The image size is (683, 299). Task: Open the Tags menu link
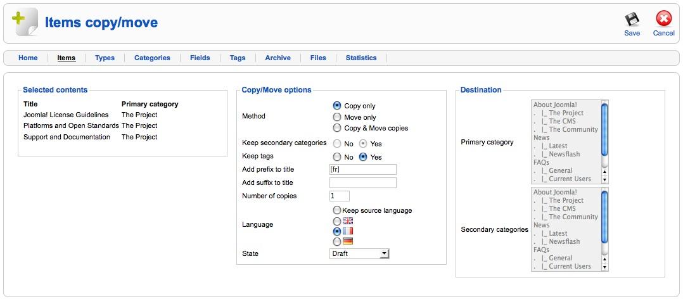238,58
